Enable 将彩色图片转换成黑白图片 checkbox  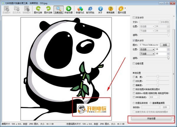[134, 89]
